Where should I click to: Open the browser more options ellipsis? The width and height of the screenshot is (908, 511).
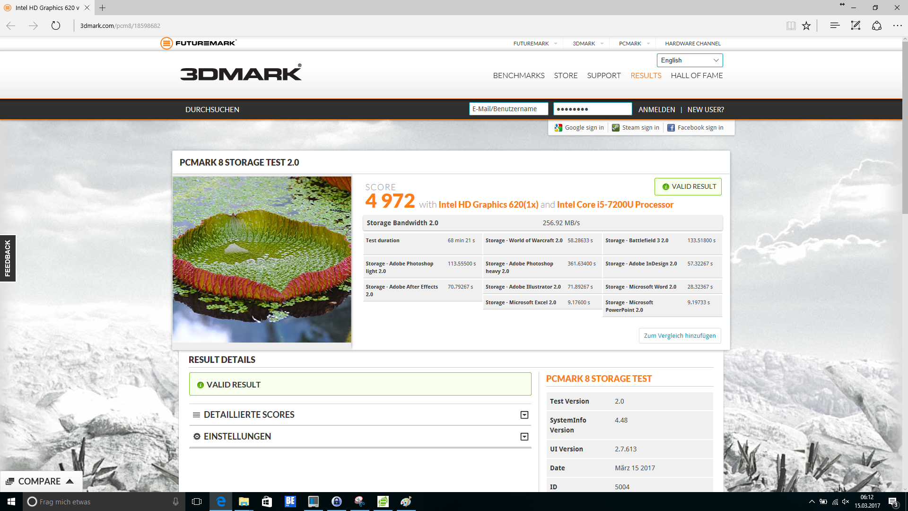897,26
